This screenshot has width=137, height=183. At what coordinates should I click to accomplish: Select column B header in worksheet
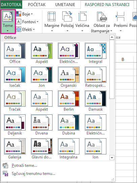[123, 60]
